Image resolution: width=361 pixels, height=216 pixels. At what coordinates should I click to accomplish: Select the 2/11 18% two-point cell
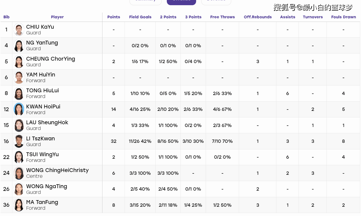point(168,205)
